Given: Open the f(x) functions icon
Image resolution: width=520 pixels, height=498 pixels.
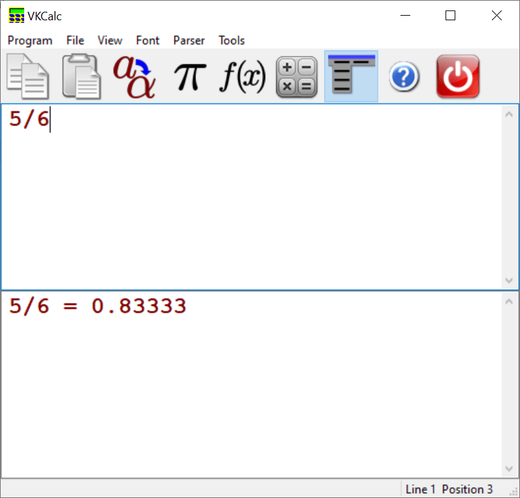Looking at the screenshot, I should click(x=243, y=77).
